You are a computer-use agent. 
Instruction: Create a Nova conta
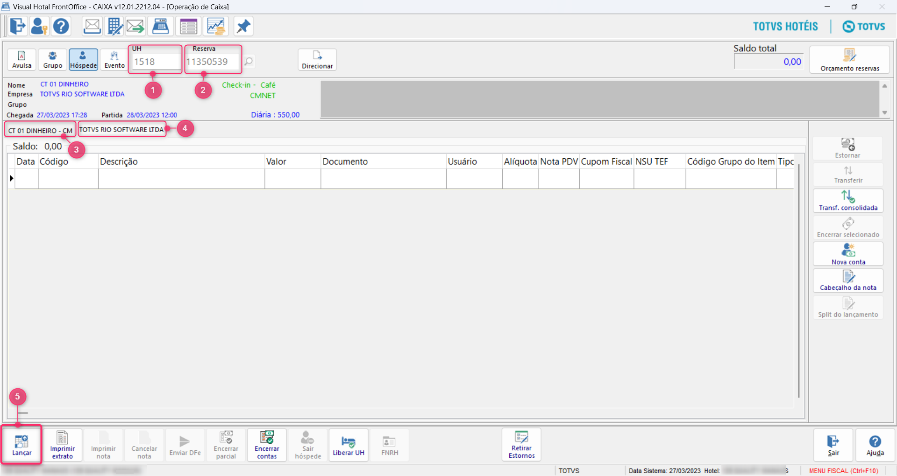pyautogui.click(x=848, y=254)
